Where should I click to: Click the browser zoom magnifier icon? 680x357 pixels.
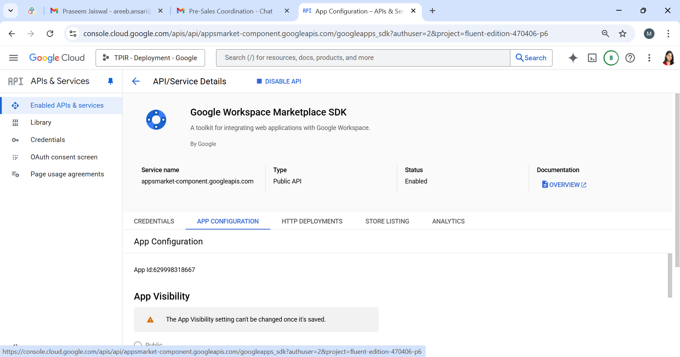[605, 34]
